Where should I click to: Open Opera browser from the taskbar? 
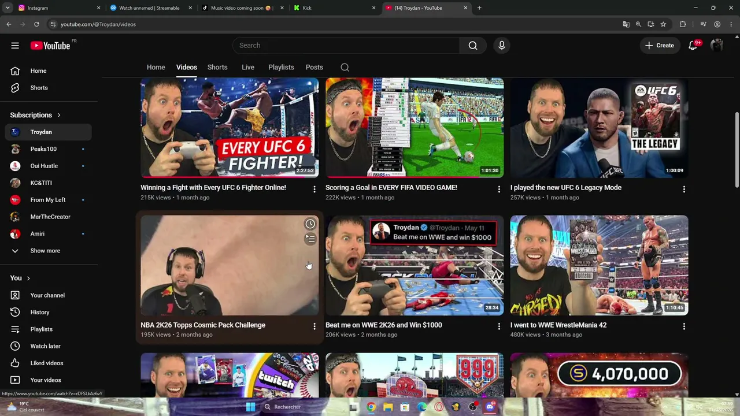click(439, 407)
